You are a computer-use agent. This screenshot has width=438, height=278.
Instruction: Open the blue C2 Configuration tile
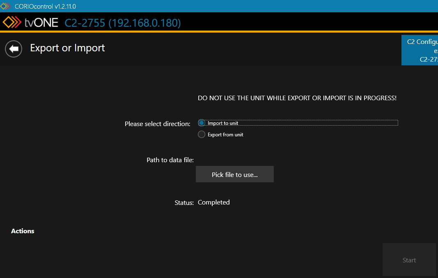[420, 50]
